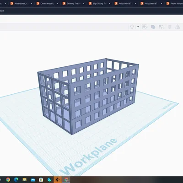
Task: Open Microsoft Edge from the taskbar
Action: 16,180
